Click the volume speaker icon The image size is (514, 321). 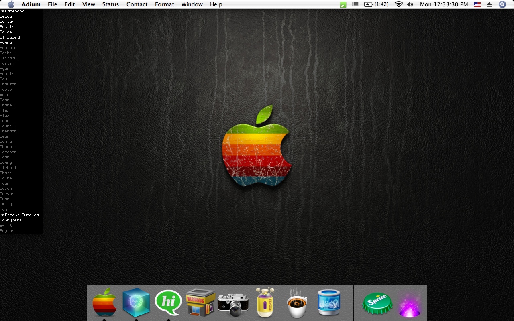pos(410,4)
